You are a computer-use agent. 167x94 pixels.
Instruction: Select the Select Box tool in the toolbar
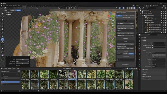[2, 14]
